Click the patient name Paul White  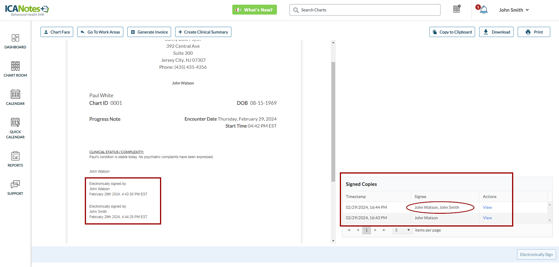101,96
